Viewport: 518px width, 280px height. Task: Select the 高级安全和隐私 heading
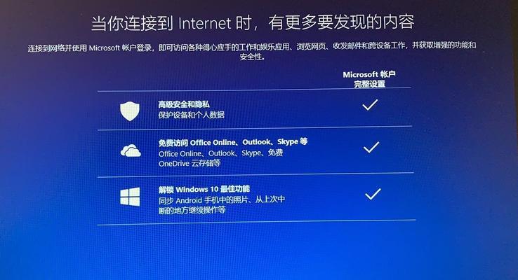click(184, 104)
